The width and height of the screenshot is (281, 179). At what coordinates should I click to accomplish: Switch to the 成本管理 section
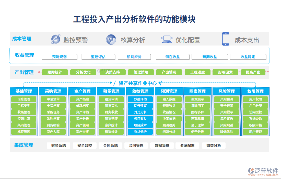click(21, 39)
